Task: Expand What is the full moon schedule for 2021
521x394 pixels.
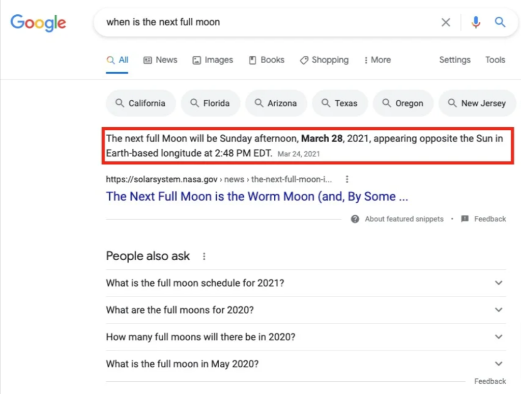Action: [x=306, y=283]
